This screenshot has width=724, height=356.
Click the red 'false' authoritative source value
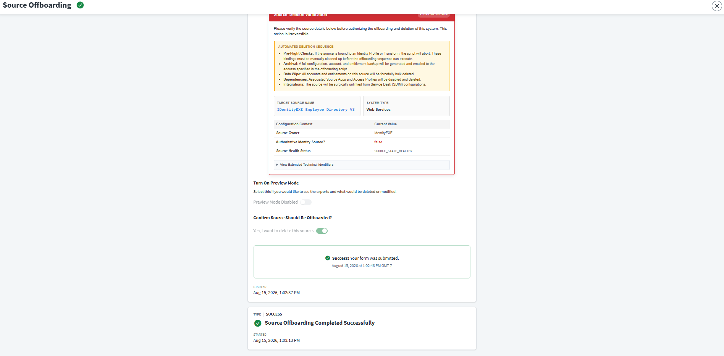coord(378,142)
